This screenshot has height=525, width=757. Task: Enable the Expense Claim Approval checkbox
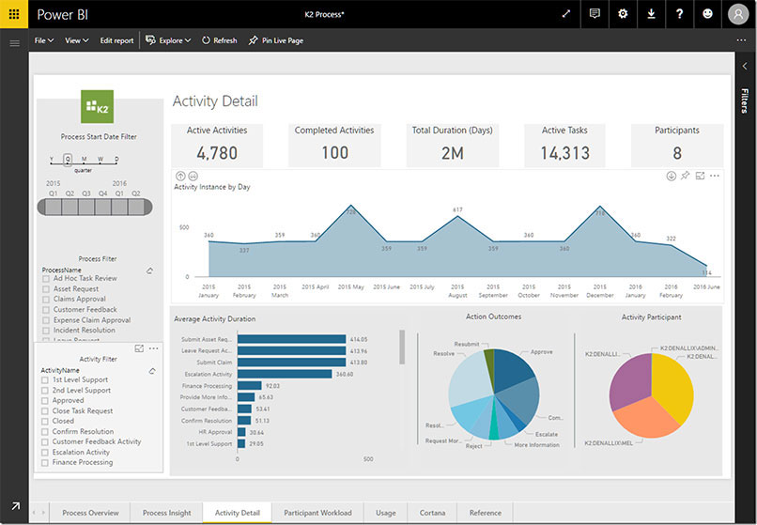(46, 320)
